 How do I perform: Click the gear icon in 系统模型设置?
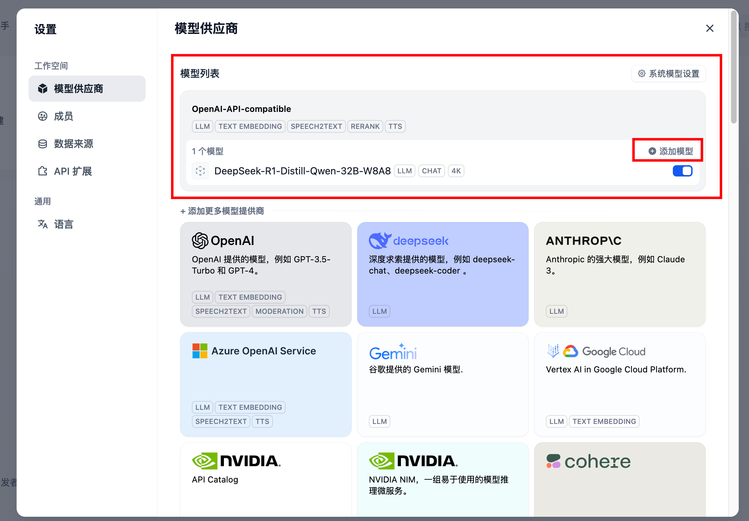pos(642,73)
